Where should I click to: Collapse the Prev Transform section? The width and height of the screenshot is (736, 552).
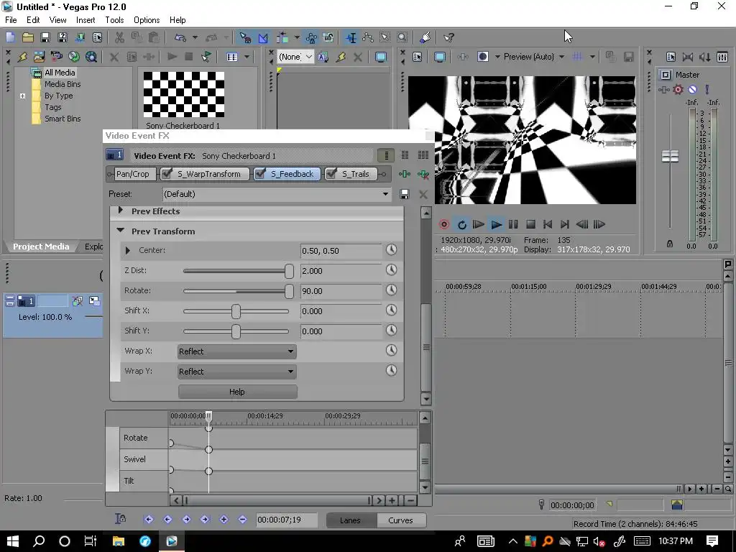121,231
